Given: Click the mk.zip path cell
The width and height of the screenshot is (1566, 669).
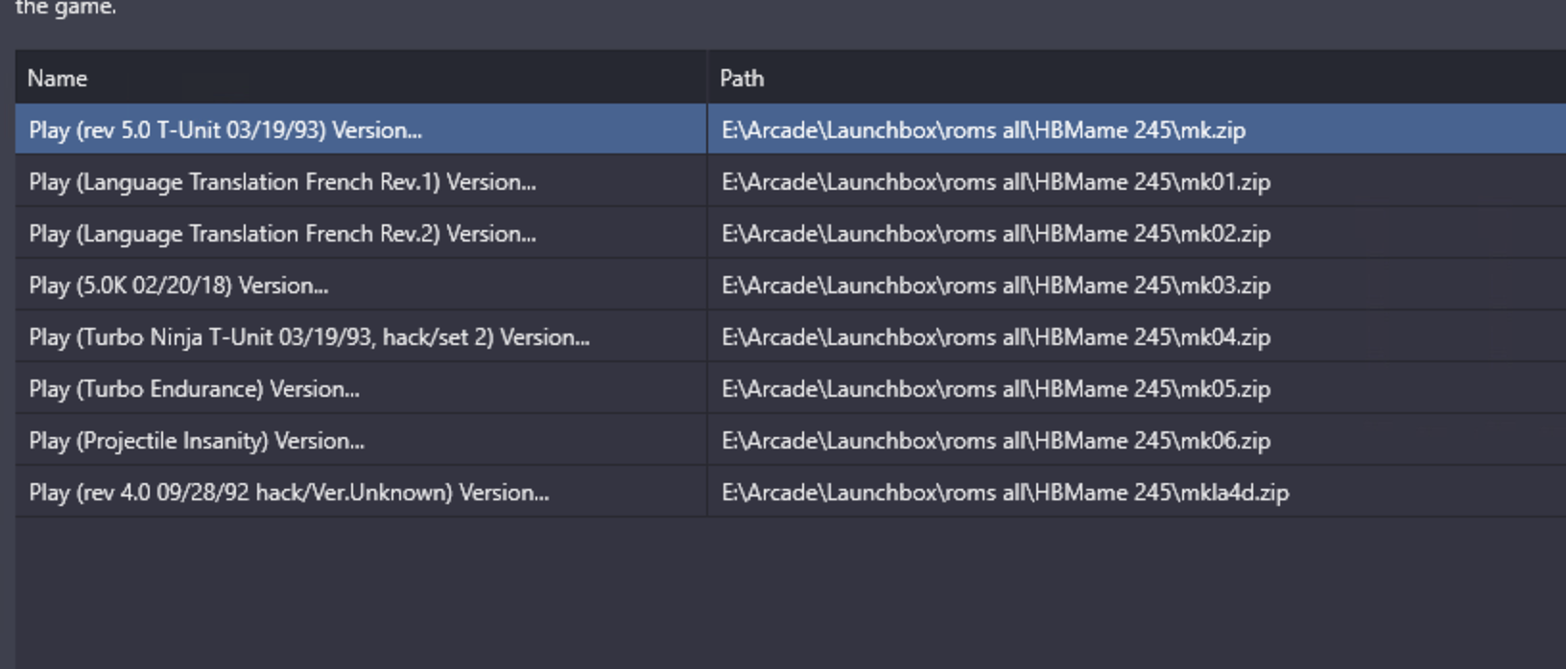Looking at the screenshot, I should click(x=984, y=130).
